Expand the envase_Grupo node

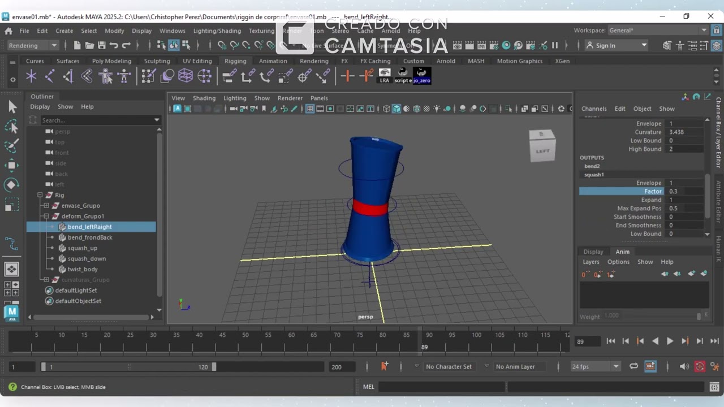[x=46, y=206]
